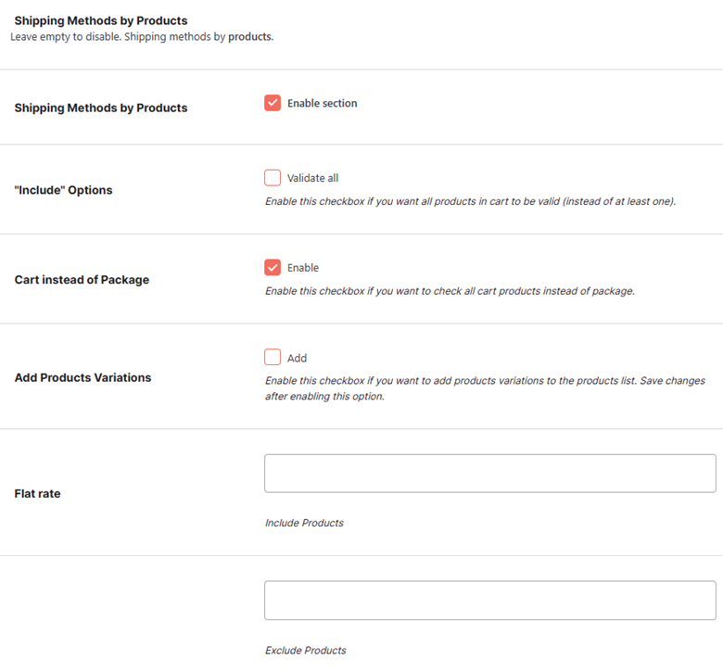Click the Exclude Products description text

[305, 651]
